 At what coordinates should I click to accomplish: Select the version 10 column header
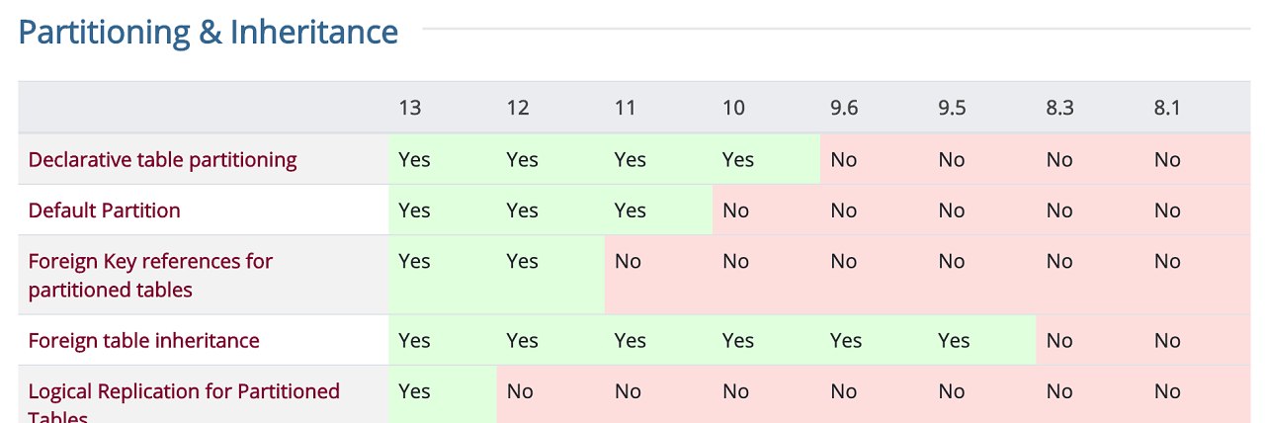(x=733, y=108)
